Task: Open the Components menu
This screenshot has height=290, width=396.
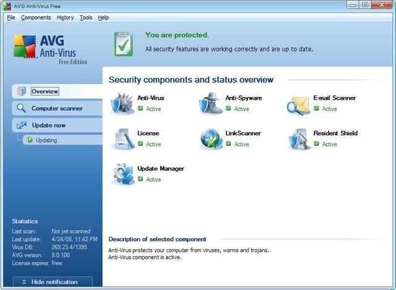Action: click(x=36, y=17)
